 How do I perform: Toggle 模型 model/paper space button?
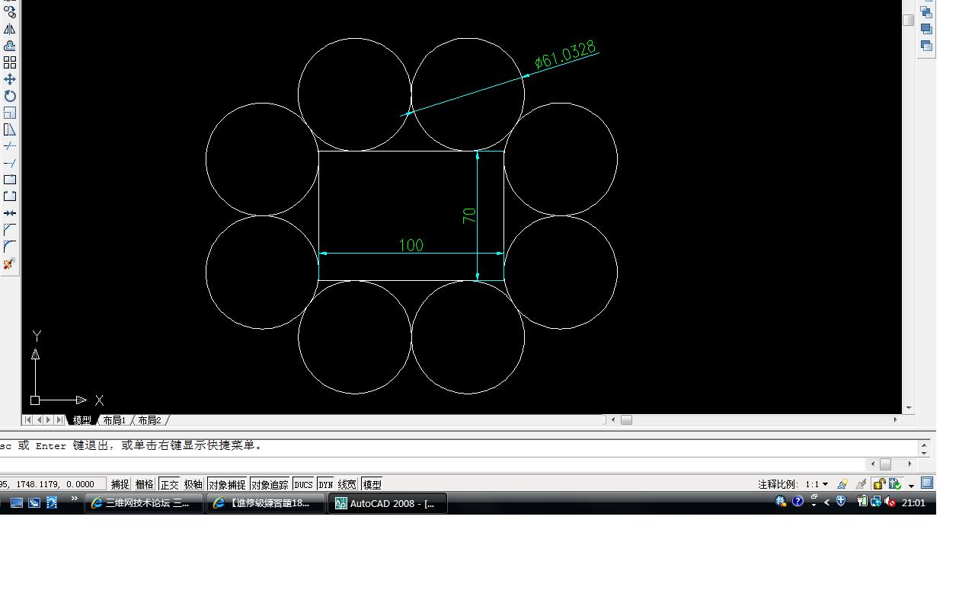point(372,484)
